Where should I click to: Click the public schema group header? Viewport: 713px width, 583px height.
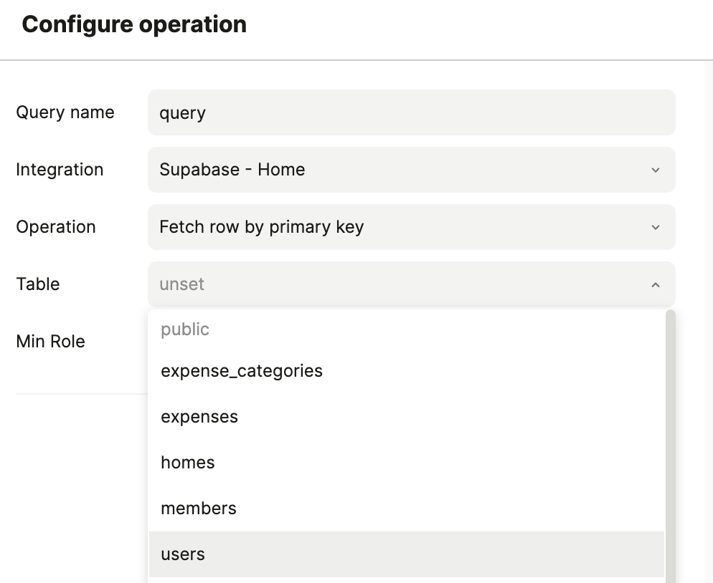click(185, 329)
